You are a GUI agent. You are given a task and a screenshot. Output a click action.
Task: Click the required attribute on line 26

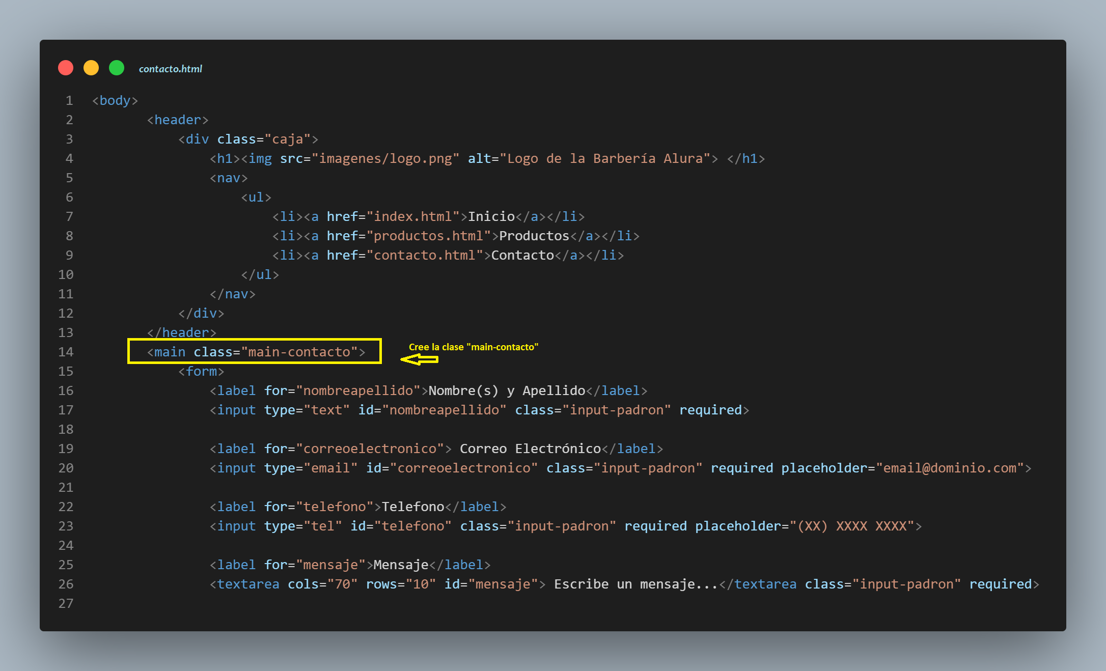[1001, 584]
